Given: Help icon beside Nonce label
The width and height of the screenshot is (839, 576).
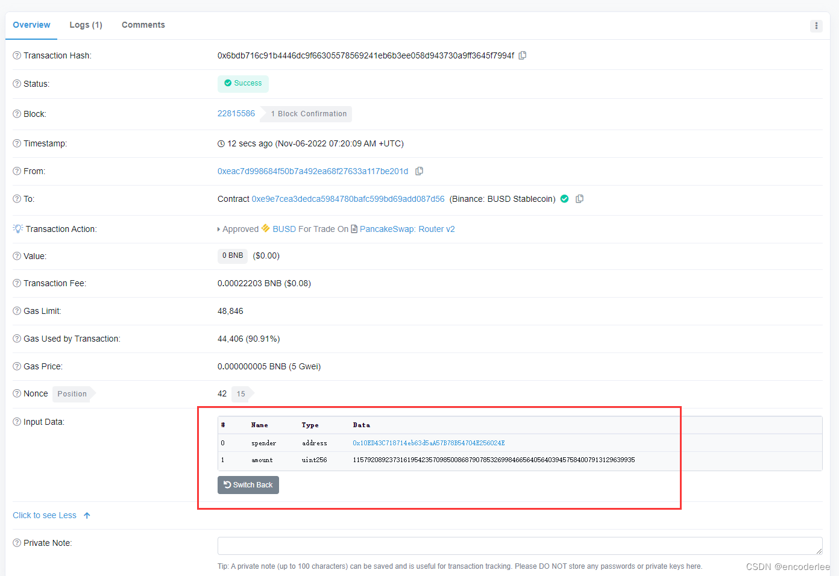Looking at the screenshot, I should [17, 393].
